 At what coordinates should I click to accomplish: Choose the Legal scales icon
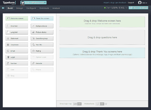point(8,57)
